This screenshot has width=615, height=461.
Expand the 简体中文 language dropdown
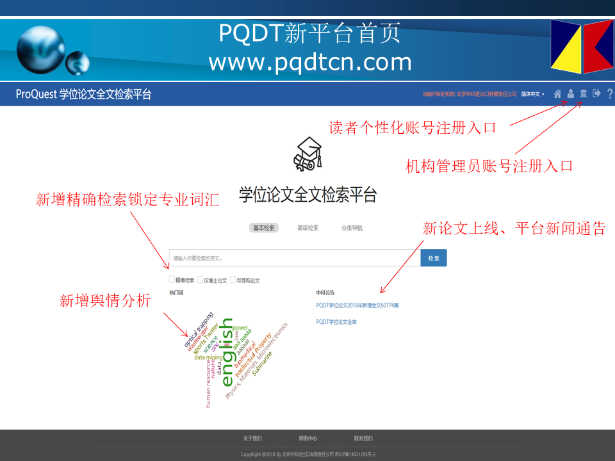pyautogui.click(x=532, y=94)
